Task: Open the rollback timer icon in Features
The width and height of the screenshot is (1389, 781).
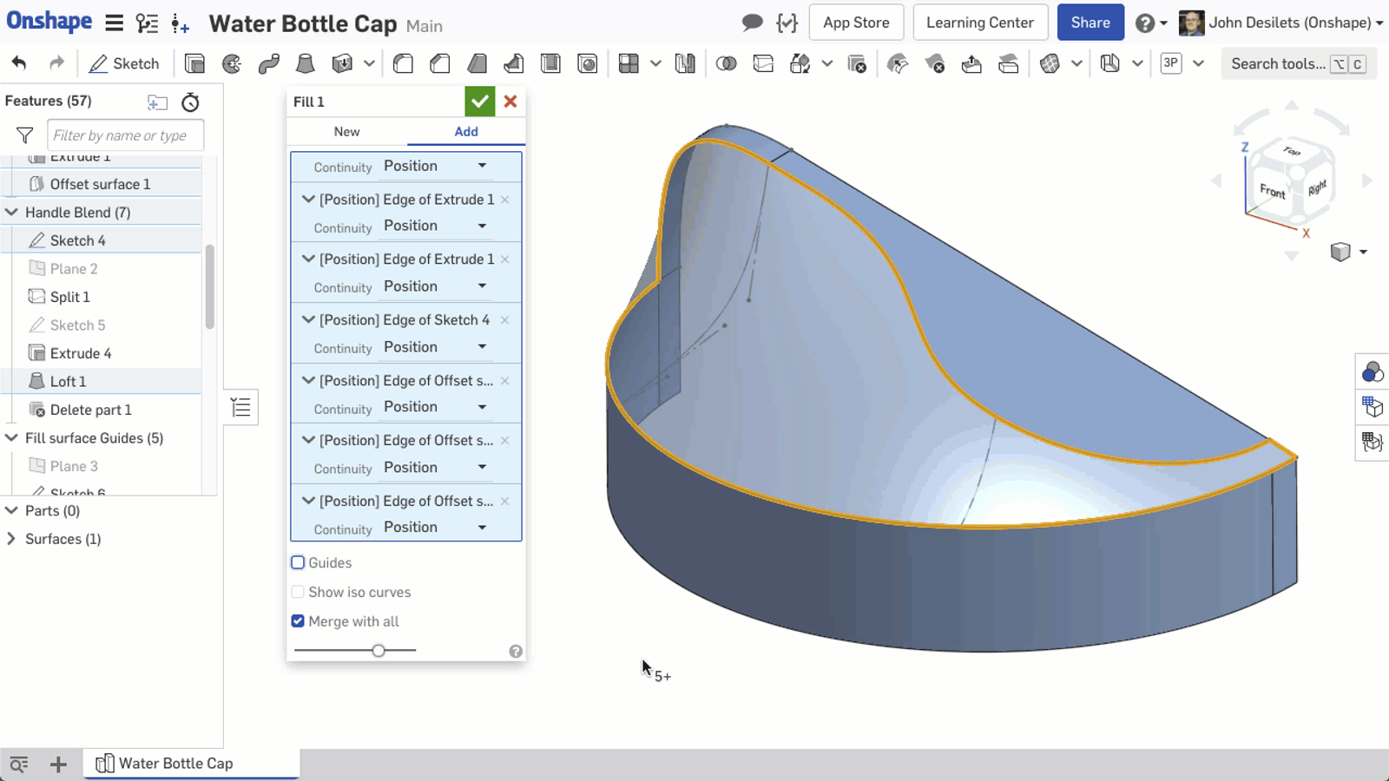Action: (x=190, y=102)
